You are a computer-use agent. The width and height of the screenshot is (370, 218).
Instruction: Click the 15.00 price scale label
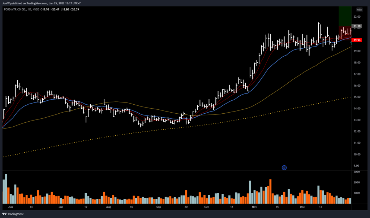pyautogui.click(x=357, y=97)
